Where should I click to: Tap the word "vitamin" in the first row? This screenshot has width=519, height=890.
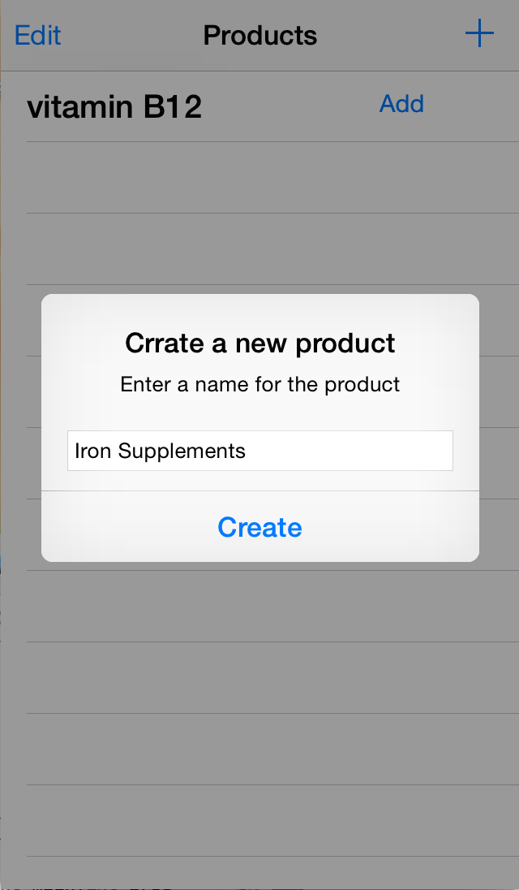click(80, 106)
